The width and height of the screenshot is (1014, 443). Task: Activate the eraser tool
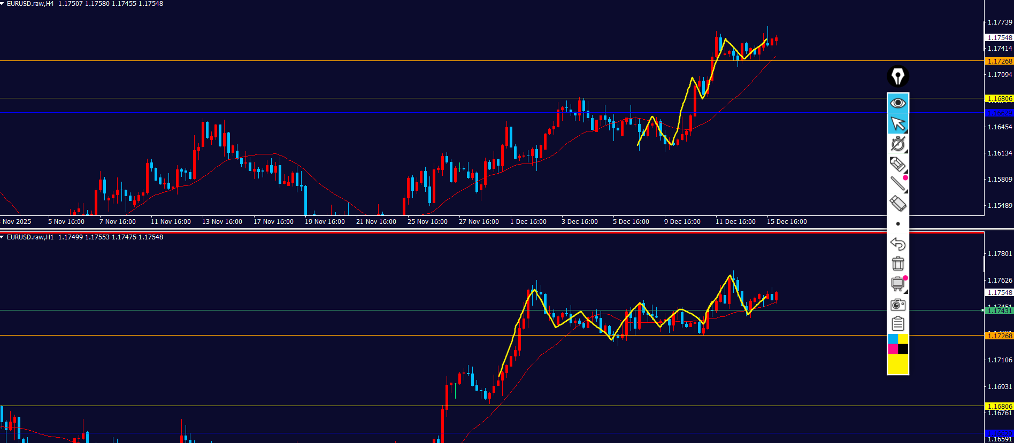(x=897, y=204)
